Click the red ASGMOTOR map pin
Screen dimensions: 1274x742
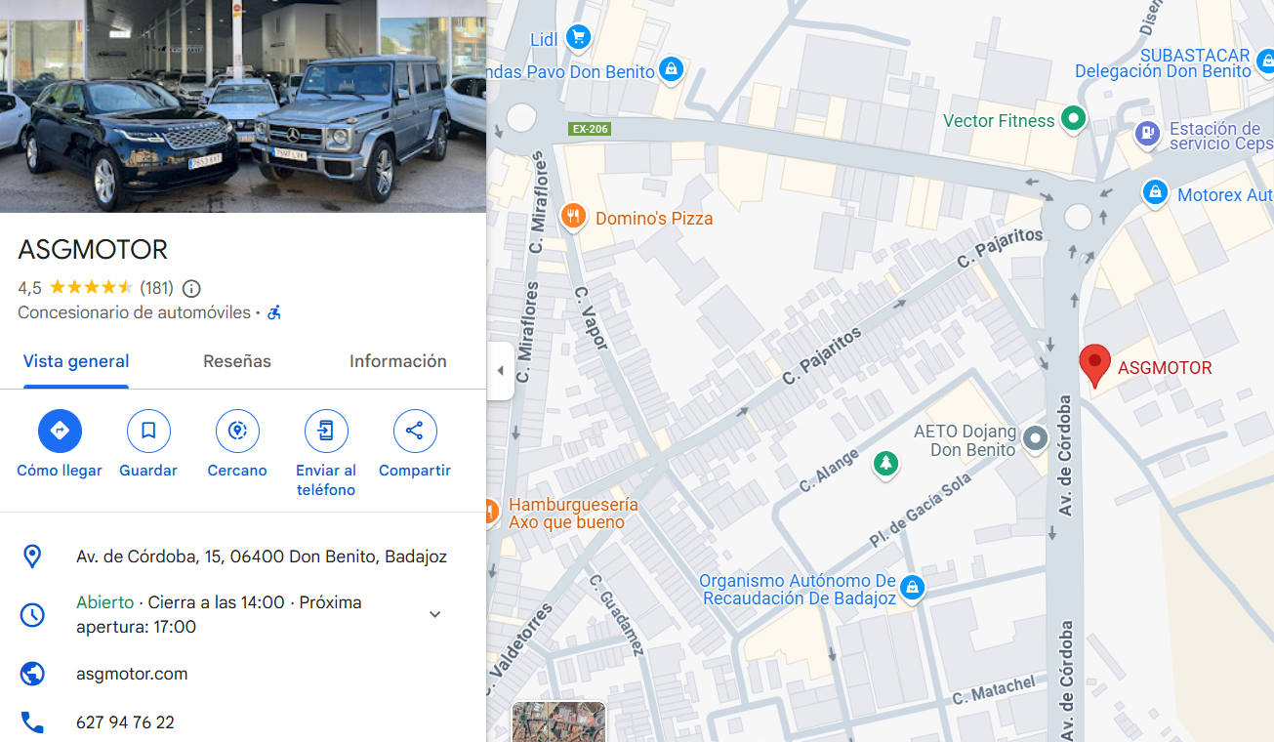1094,365
